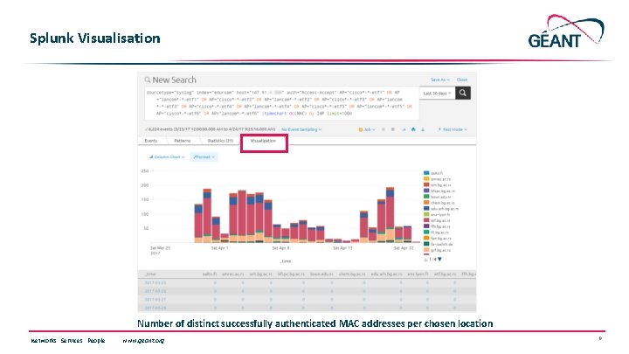The height and width of the screenshot is (354, 629).
Task: Click the fz-juelich.de legend entry
Action: click(x=438, y=244)
